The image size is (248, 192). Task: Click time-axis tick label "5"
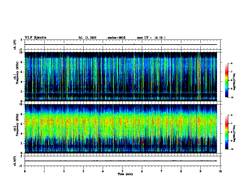[122, 171]
